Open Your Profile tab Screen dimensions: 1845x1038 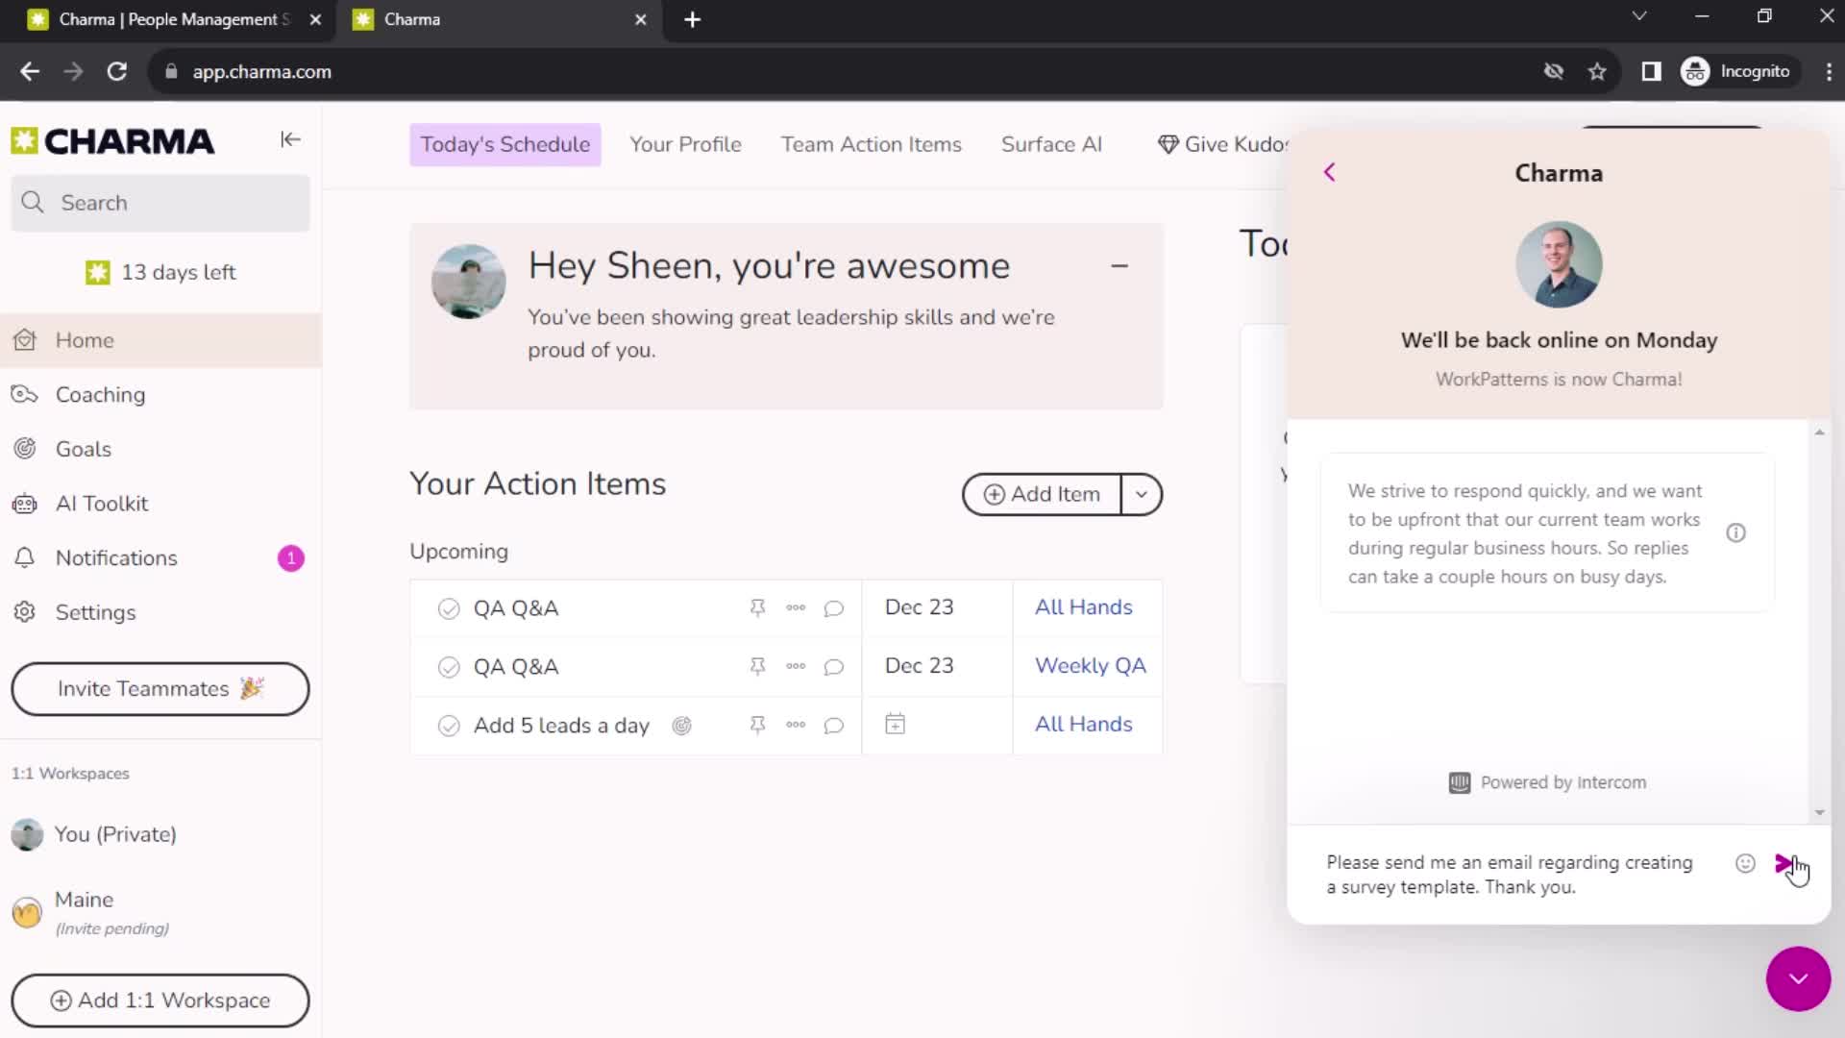(686, 144)
